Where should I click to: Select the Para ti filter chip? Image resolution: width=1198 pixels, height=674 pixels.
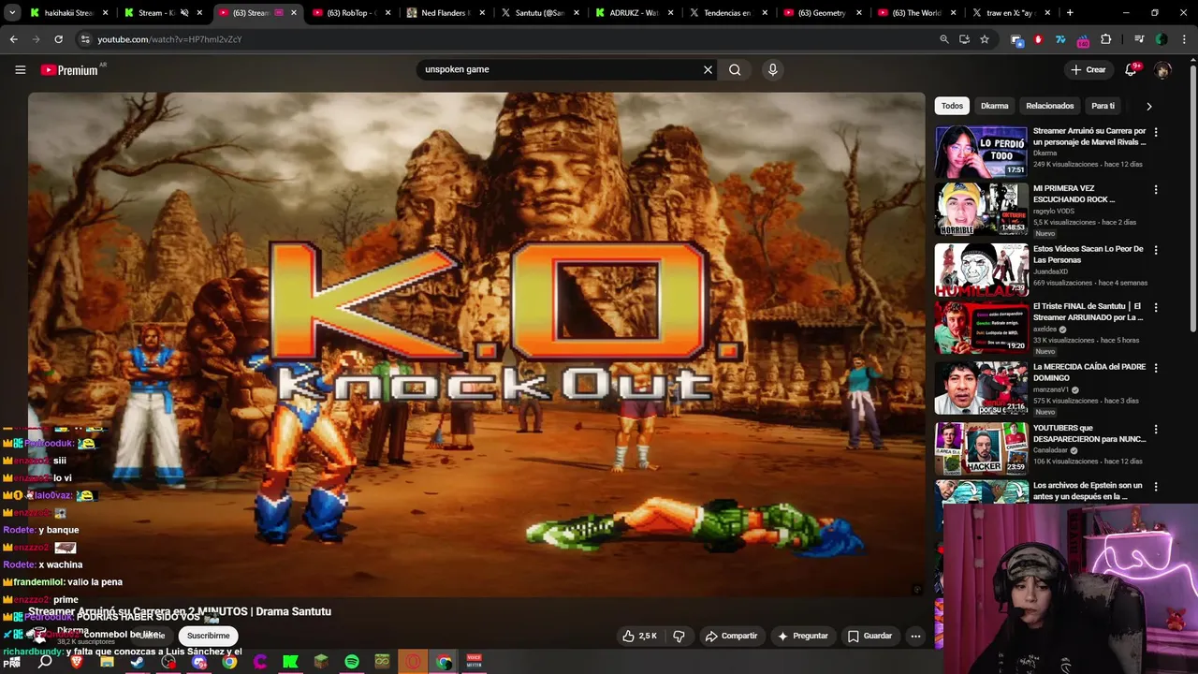pos(1103,106)
